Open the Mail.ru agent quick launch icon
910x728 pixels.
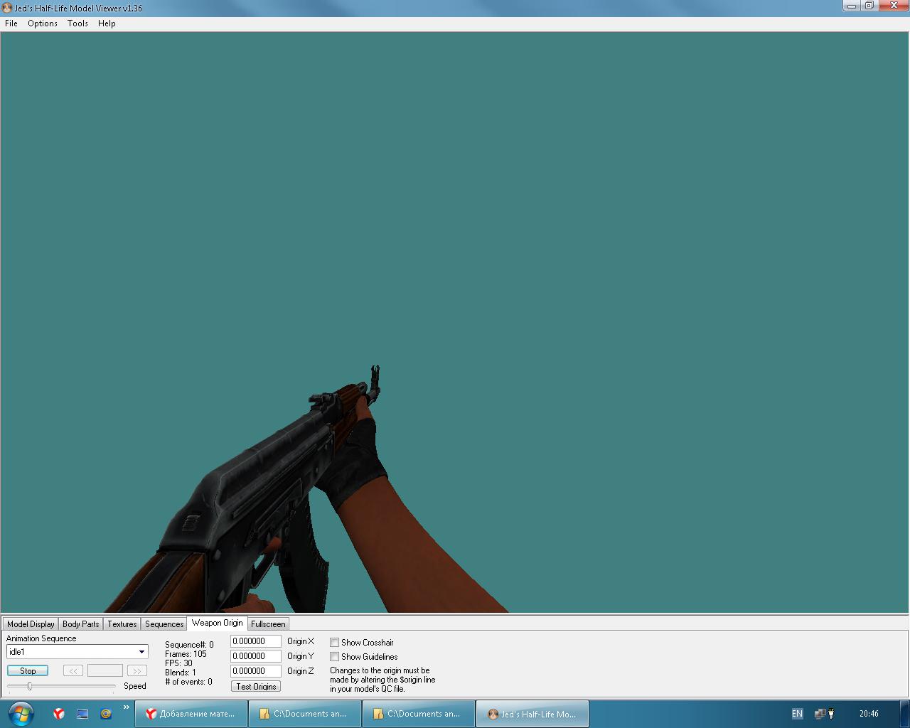point(106,714)
